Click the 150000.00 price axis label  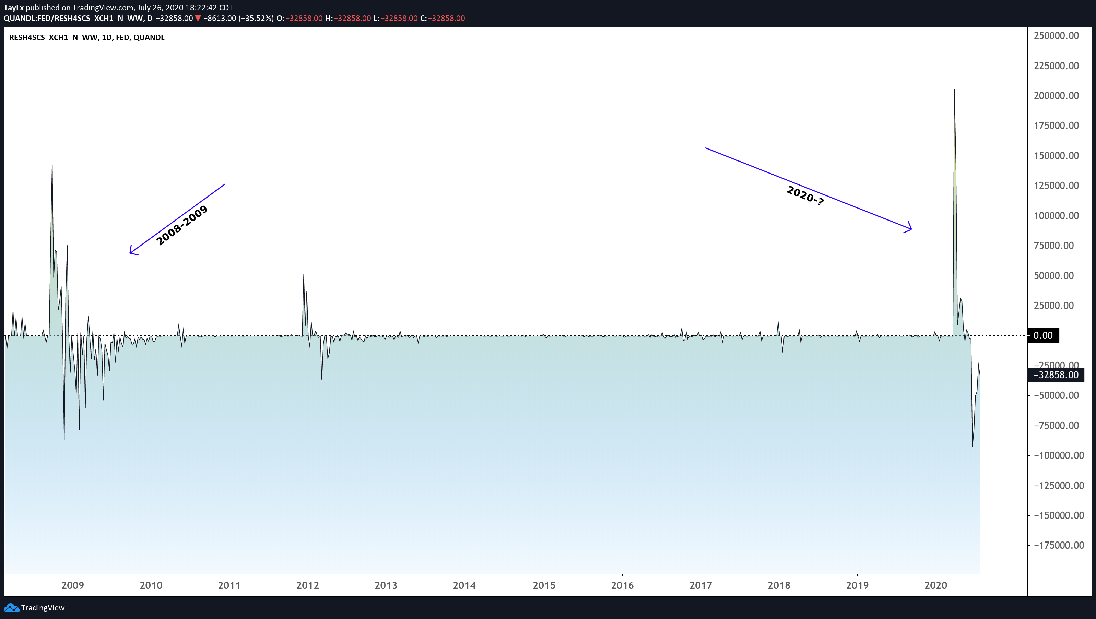coord(1057,156)
